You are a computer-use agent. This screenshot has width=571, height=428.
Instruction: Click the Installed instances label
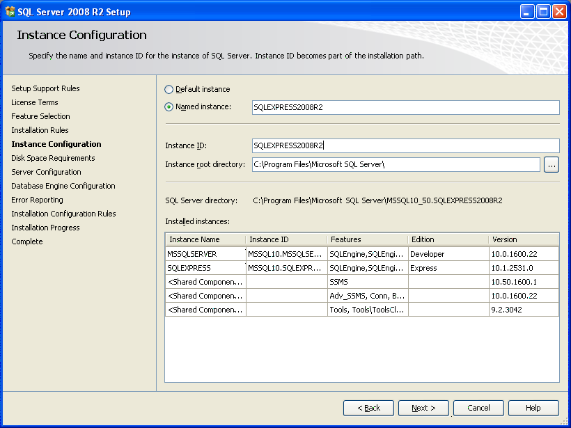click(197, 221)
